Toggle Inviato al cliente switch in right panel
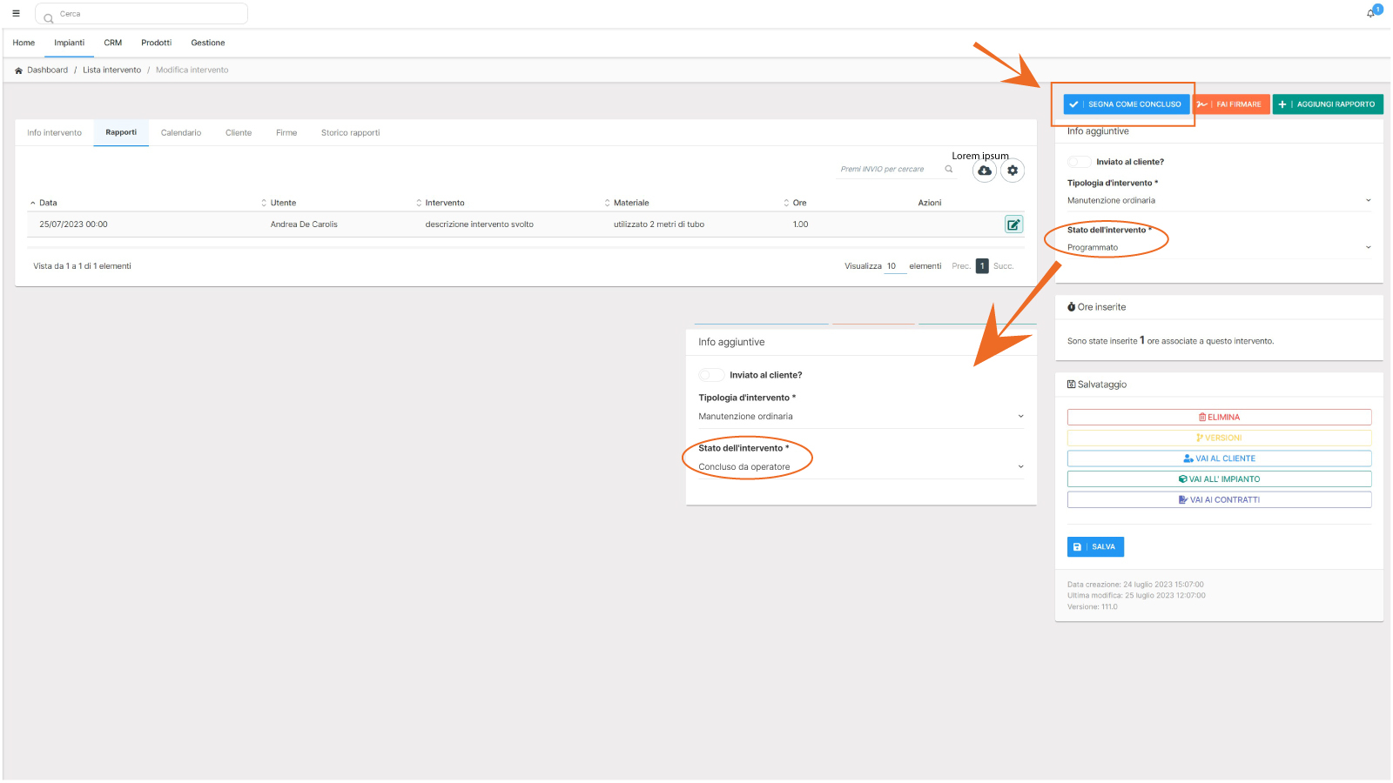Image resolution: width=1393 pixels, height=783 pixels. [x=1080, y=162]
